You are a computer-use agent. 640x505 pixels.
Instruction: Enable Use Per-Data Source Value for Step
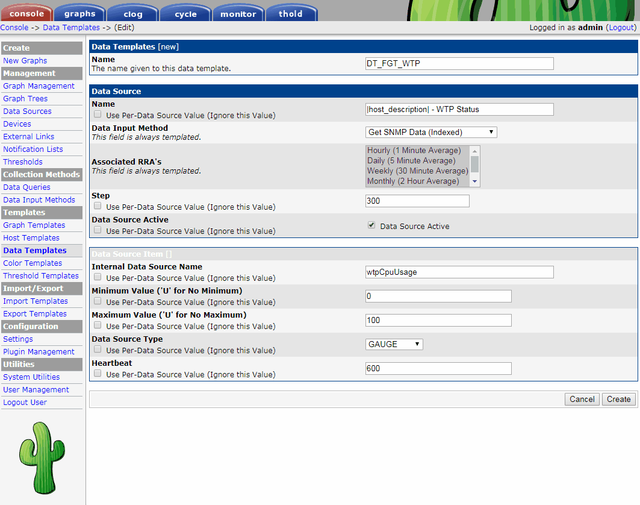[97, 205]
